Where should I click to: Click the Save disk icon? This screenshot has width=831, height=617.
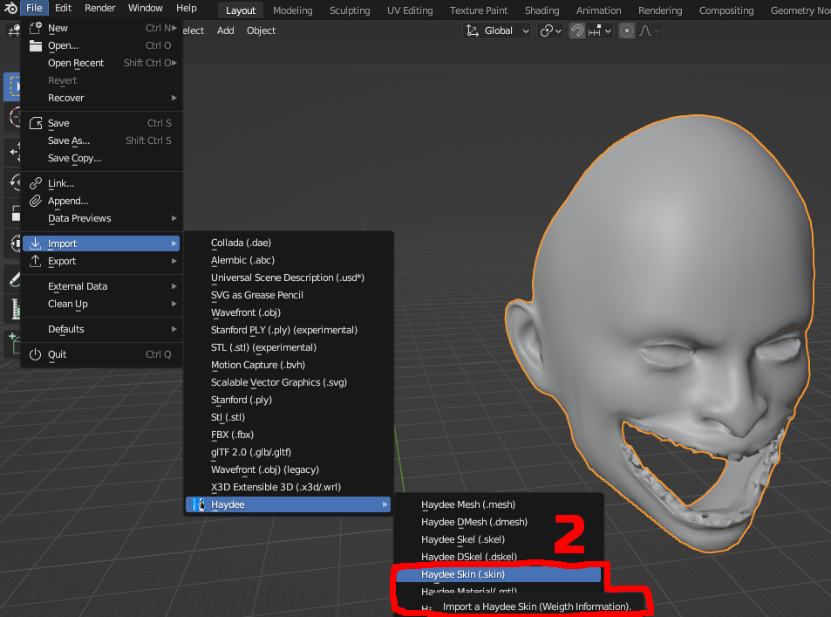tap(36, 123)
